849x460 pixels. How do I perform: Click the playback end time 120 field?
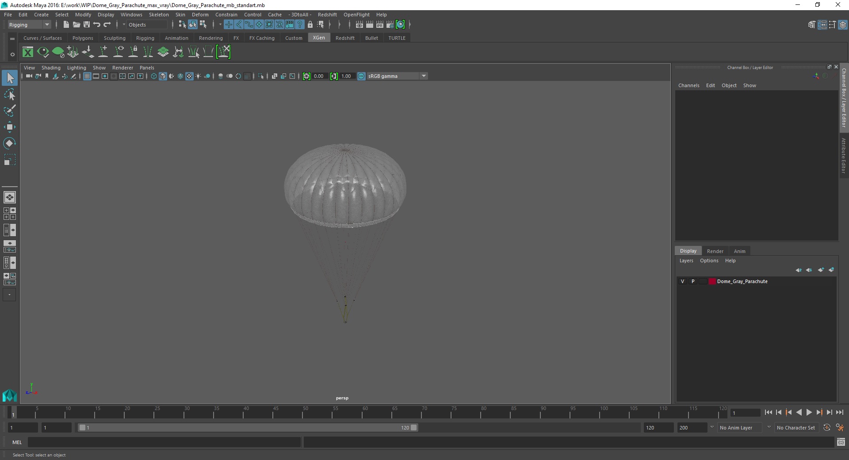[658, 428]
